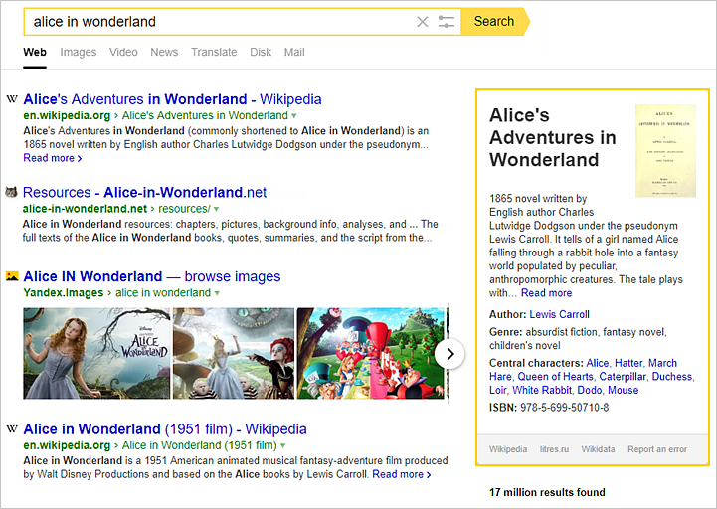Image resolution: width=717 pixels, height=509 pixels.
Task: Click Report an error in card footer
Action: pyautogui.click(x=657, y=449)
